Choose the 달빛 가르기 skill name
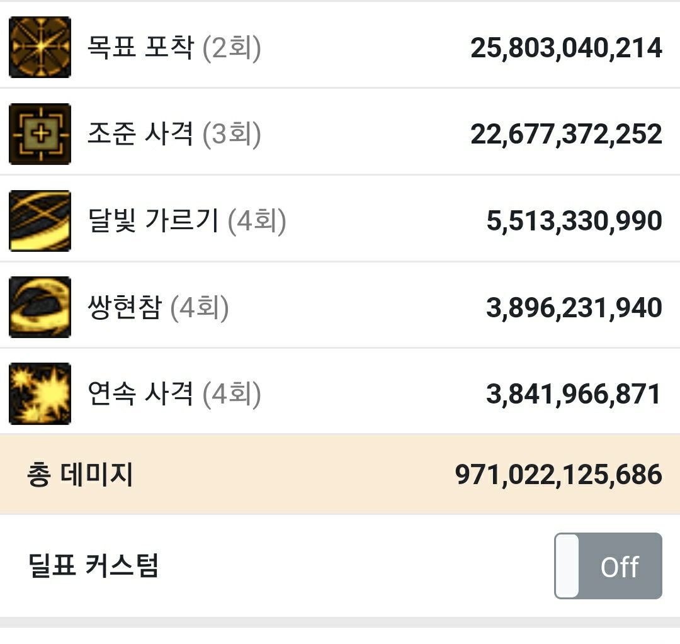This screenshot has width=680, height=644. [x=153, y=221]
